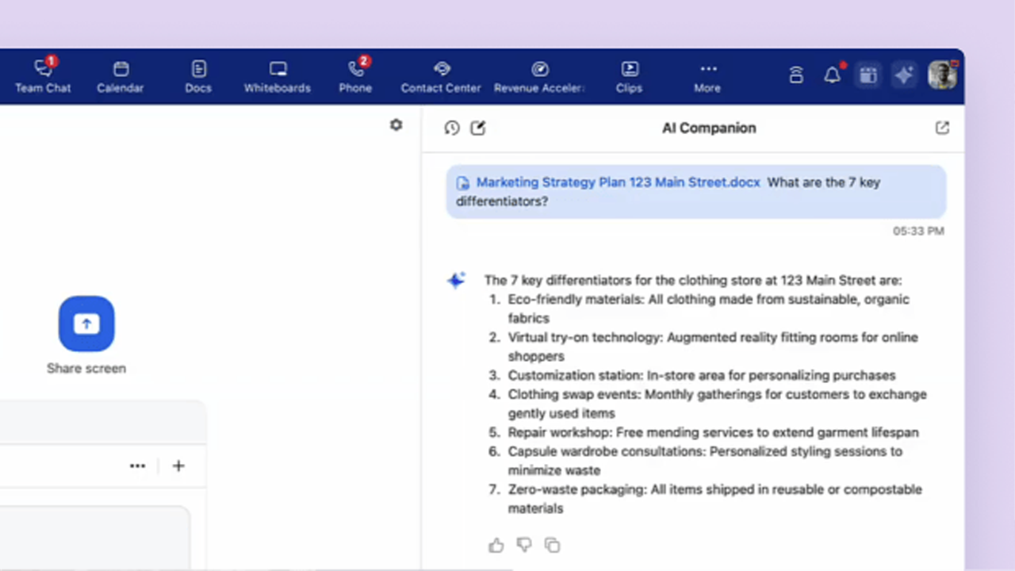Open the settings gear icon
Viewport: 1015px width, 571px height.
click(x=396, y=125)
